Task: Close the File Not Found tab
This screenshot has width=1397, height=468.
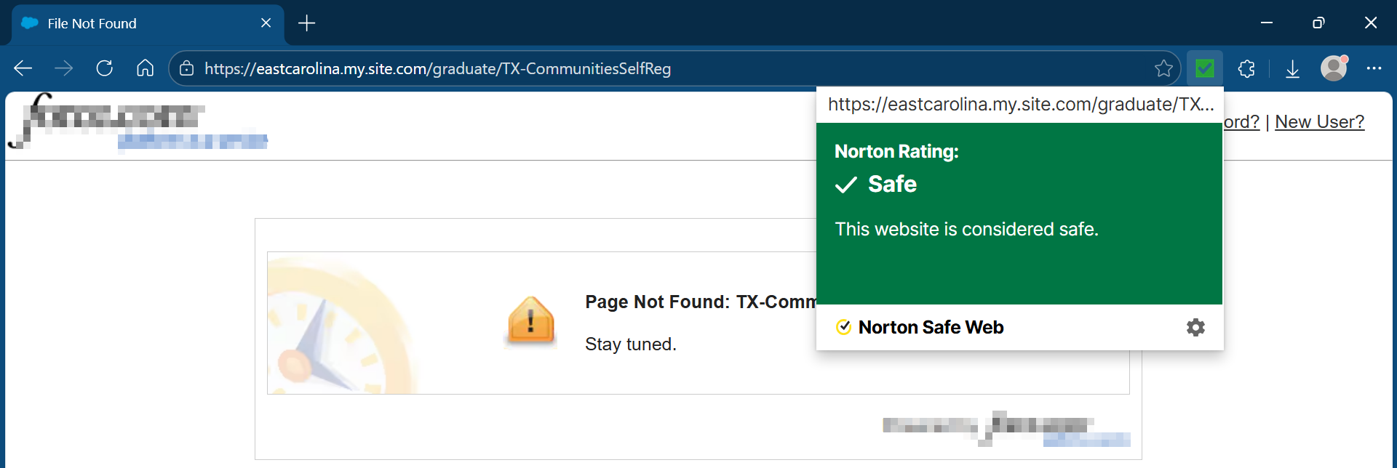Action: click(x=266, y=23)
